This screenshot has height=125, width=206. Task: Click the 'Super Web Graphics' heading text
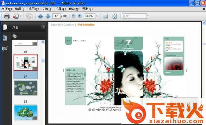click(x=62, y=25)
